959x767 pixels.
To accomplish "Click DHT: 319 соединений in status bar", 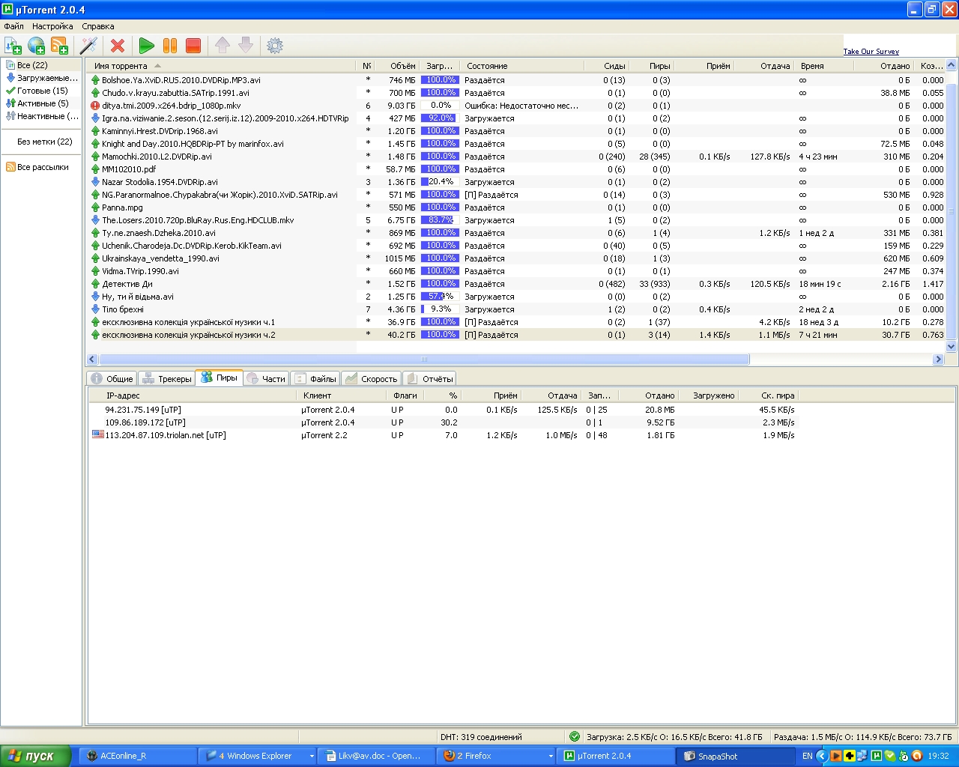I will pyautogui.click(x=481, y=736).
